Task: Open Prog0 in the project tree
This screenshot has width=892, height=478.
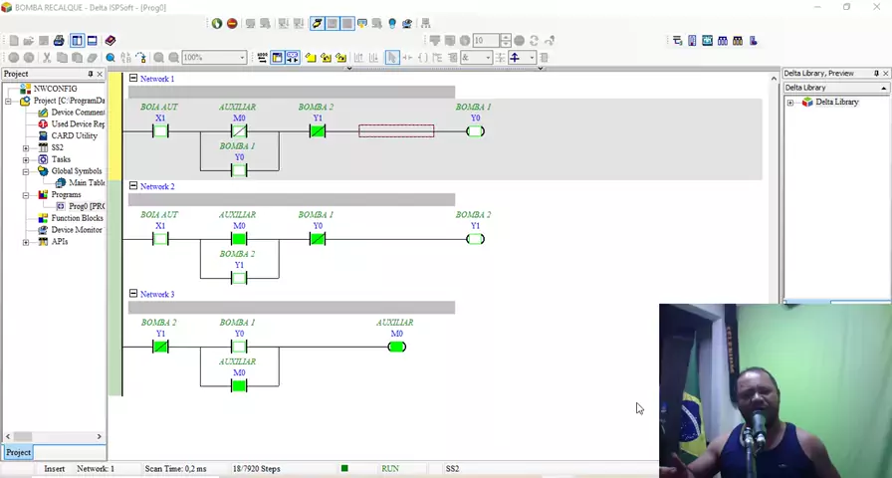Action: [x=80, y=206]
